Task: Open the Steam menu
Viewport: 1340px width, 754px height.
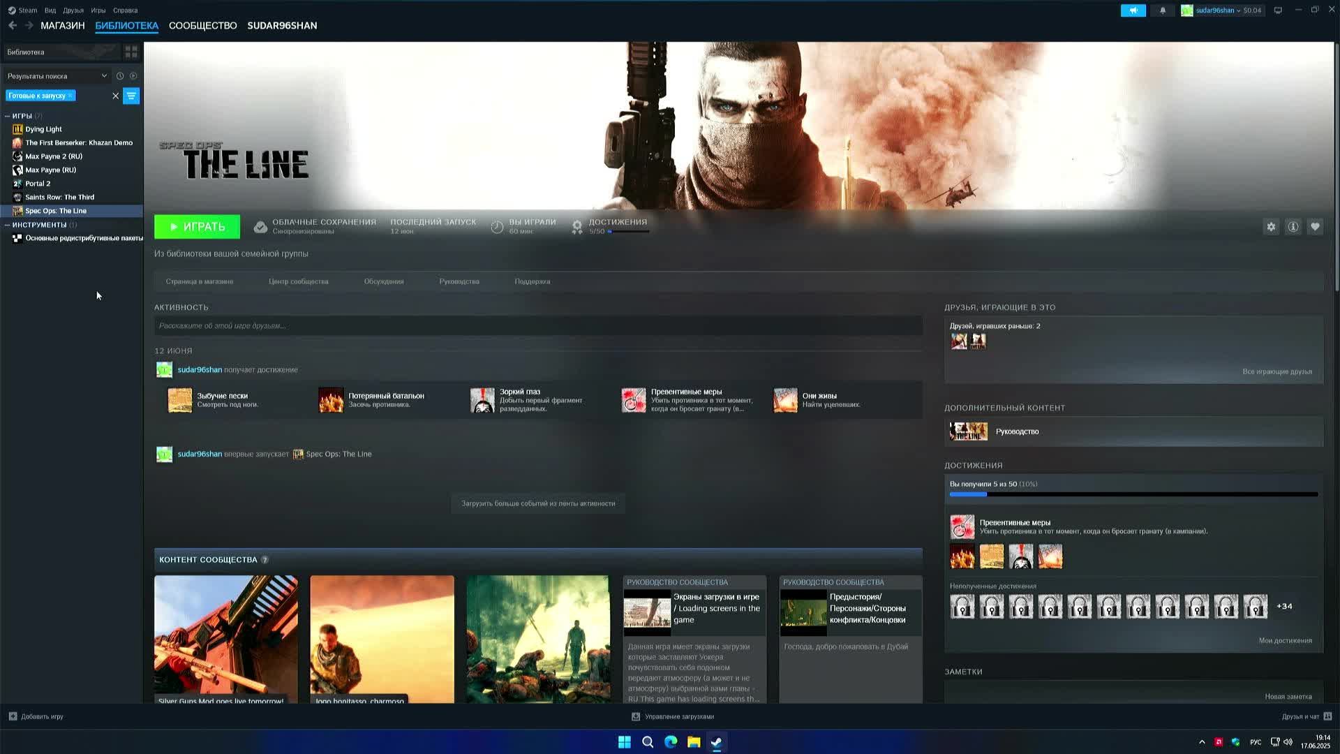Action: 22,10
